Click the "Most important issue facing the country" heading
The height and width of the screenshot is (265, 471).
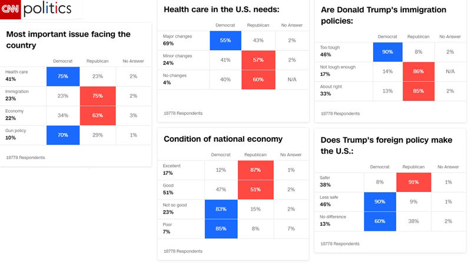click(68, 39)
